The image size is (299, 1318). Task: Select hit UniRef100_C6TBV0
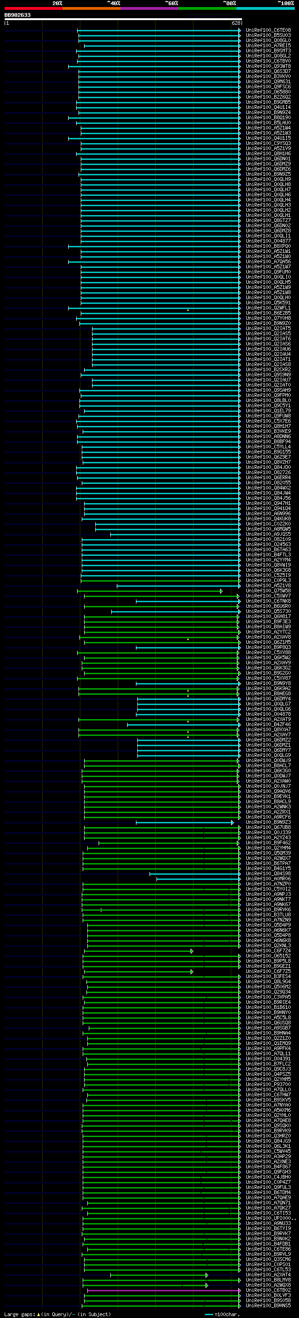(268, 61)
